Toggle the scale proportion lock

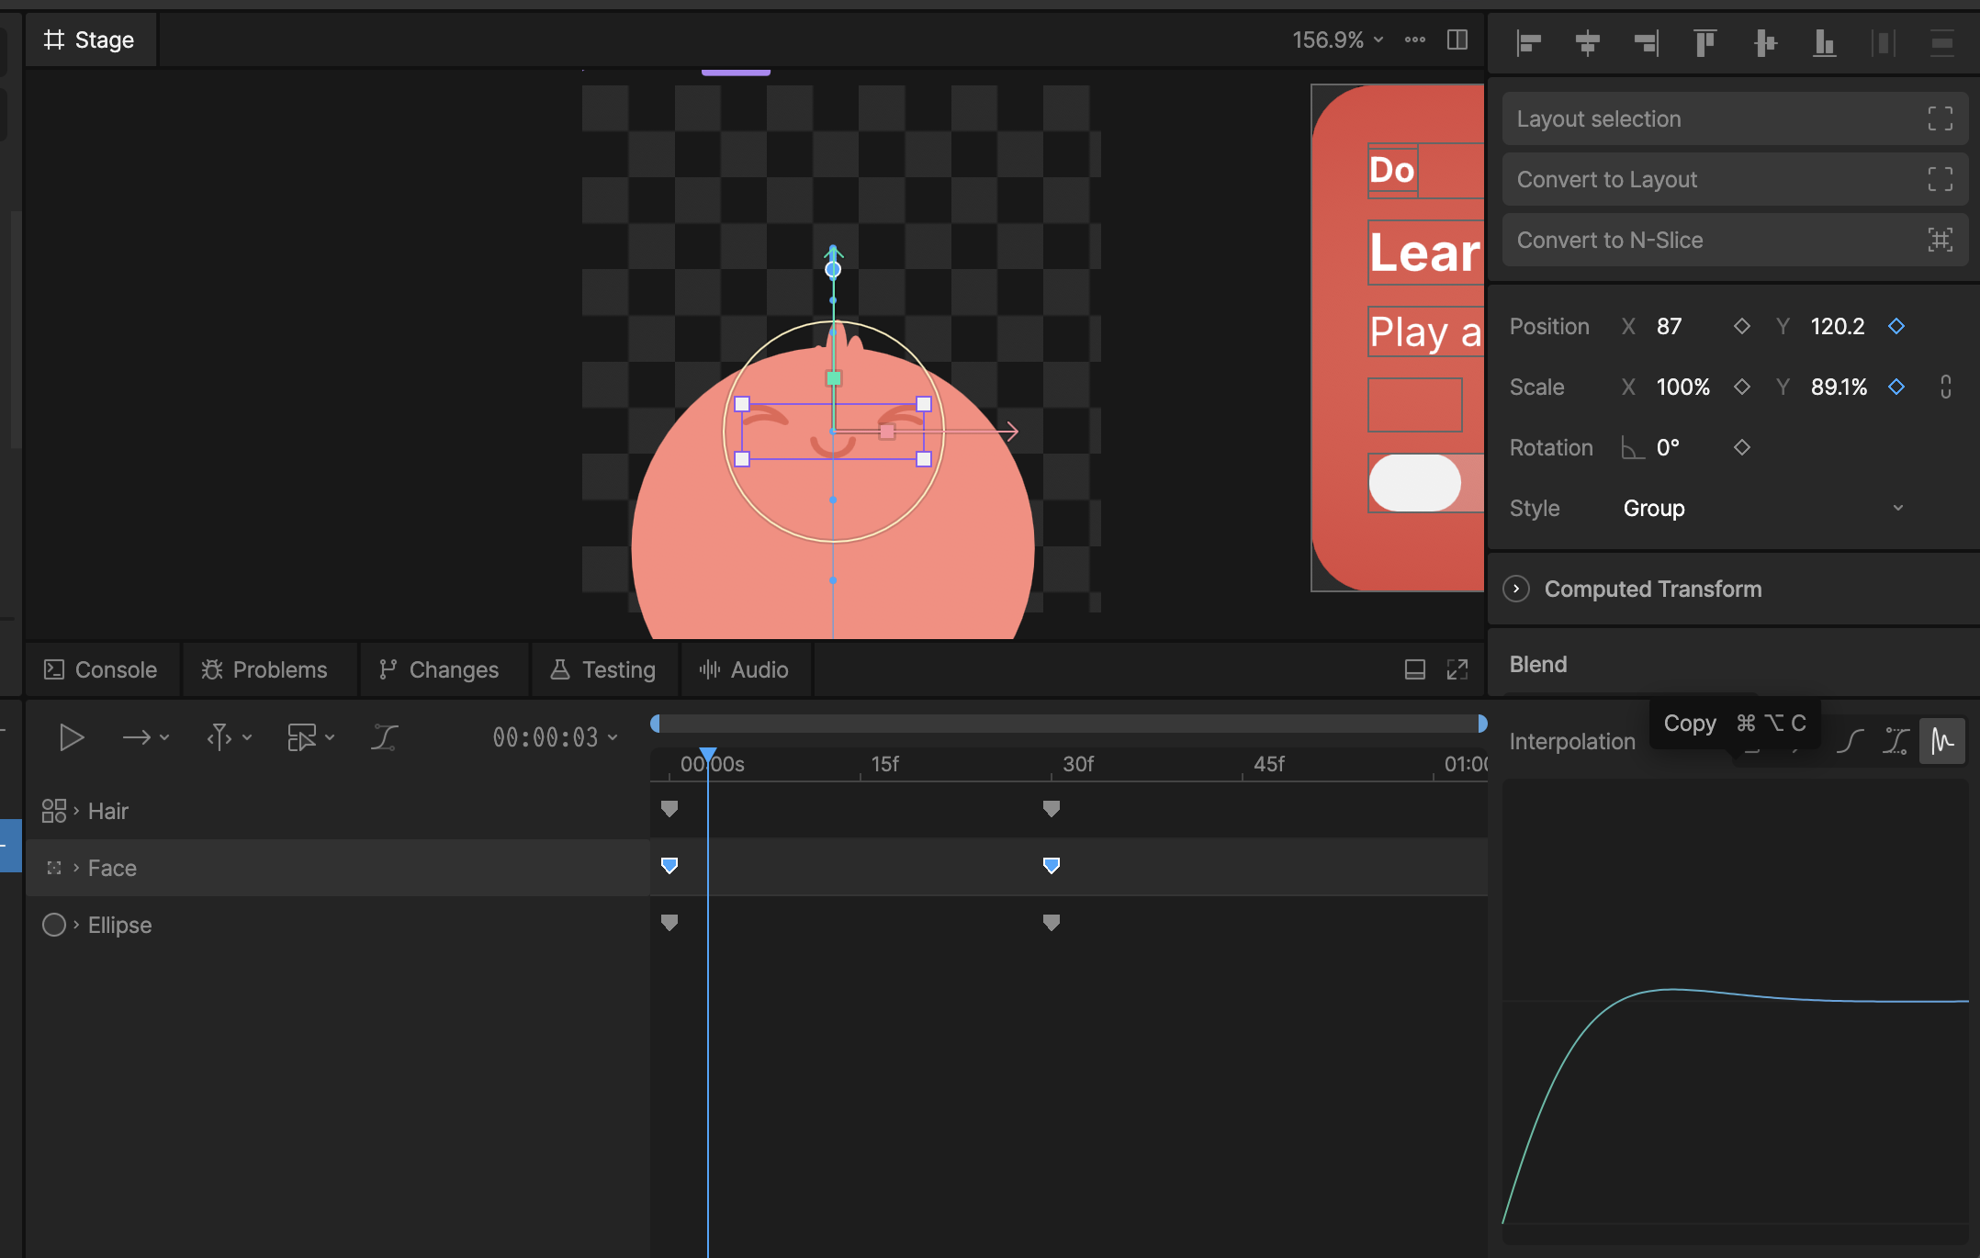[1946, 387]
